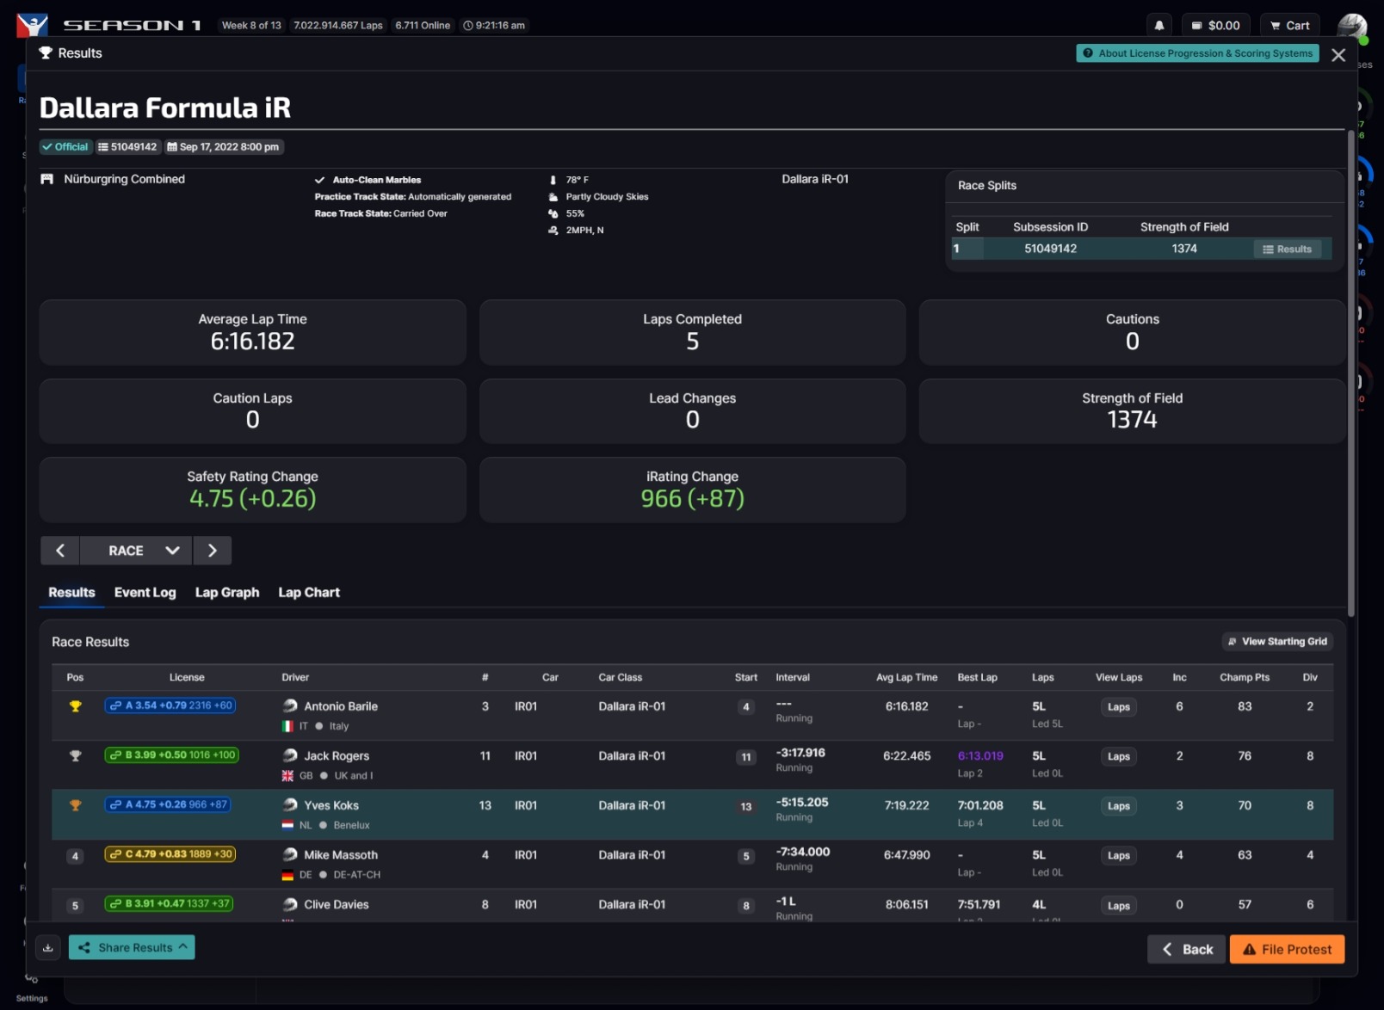1384x1010 pixels.
Task: Click the notification bell icon
Action: [x=1158, y=26]
